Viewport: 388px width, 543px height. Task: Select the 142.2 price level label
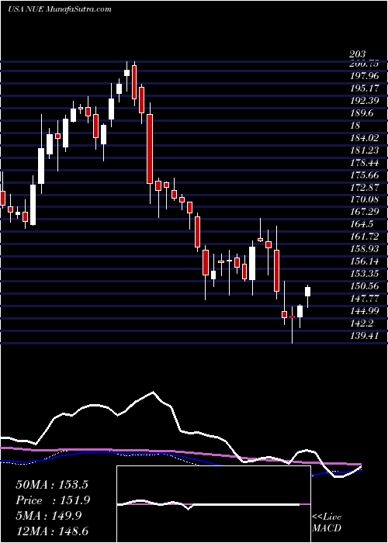(x=362, y=323)
